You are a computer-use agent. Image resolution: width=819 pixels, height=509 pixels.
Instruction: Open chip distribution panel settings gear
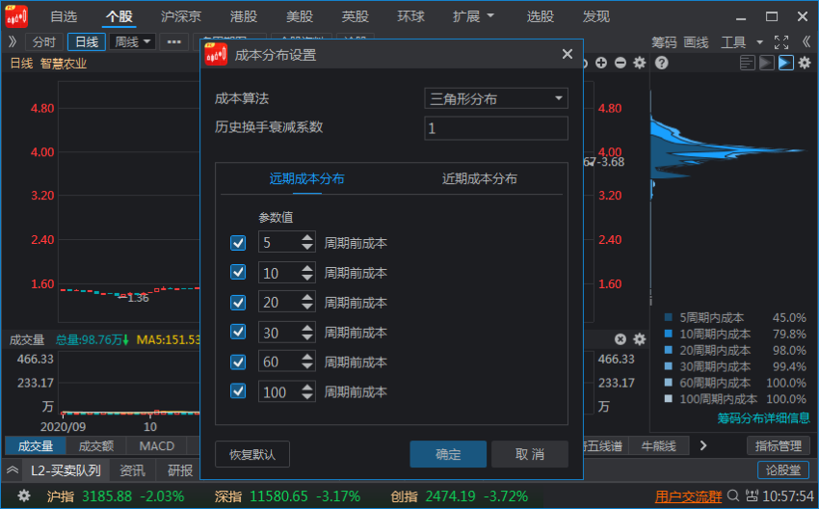(x=804, y=63)
